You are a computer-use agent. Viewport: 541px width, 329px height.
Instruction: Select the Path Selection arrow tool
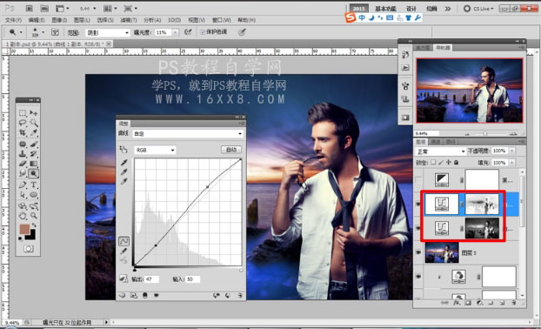tap(23, 195)
